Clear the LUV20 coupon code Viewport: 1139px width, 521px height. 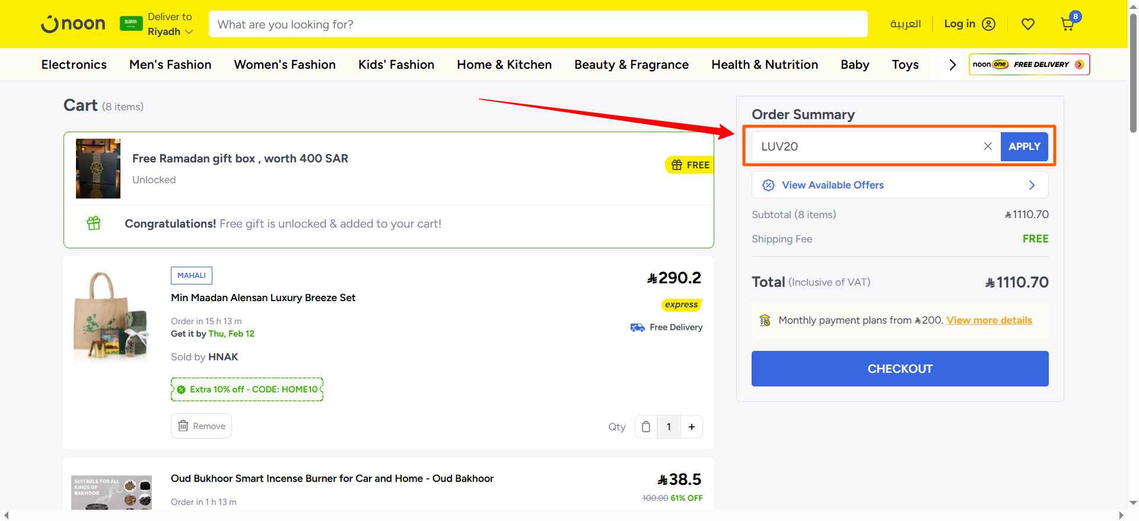click(988, 146)
